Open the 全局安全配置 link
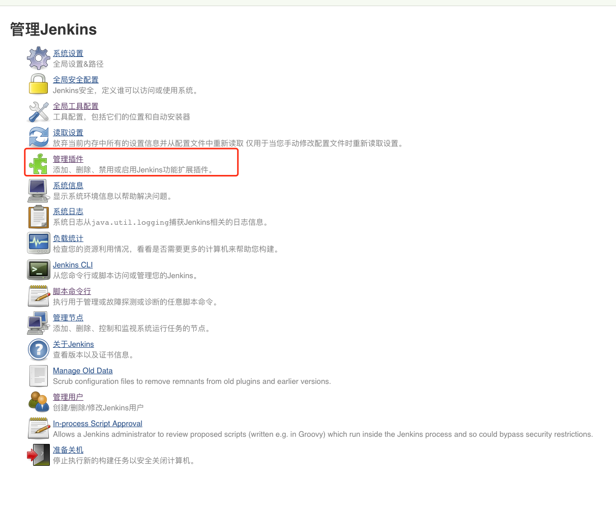This screenshot has height=510, width=616. coord(76,80)
